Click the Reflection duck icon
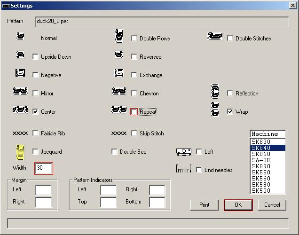This screenshot has height=235, width=299. [x=215, y=92]
